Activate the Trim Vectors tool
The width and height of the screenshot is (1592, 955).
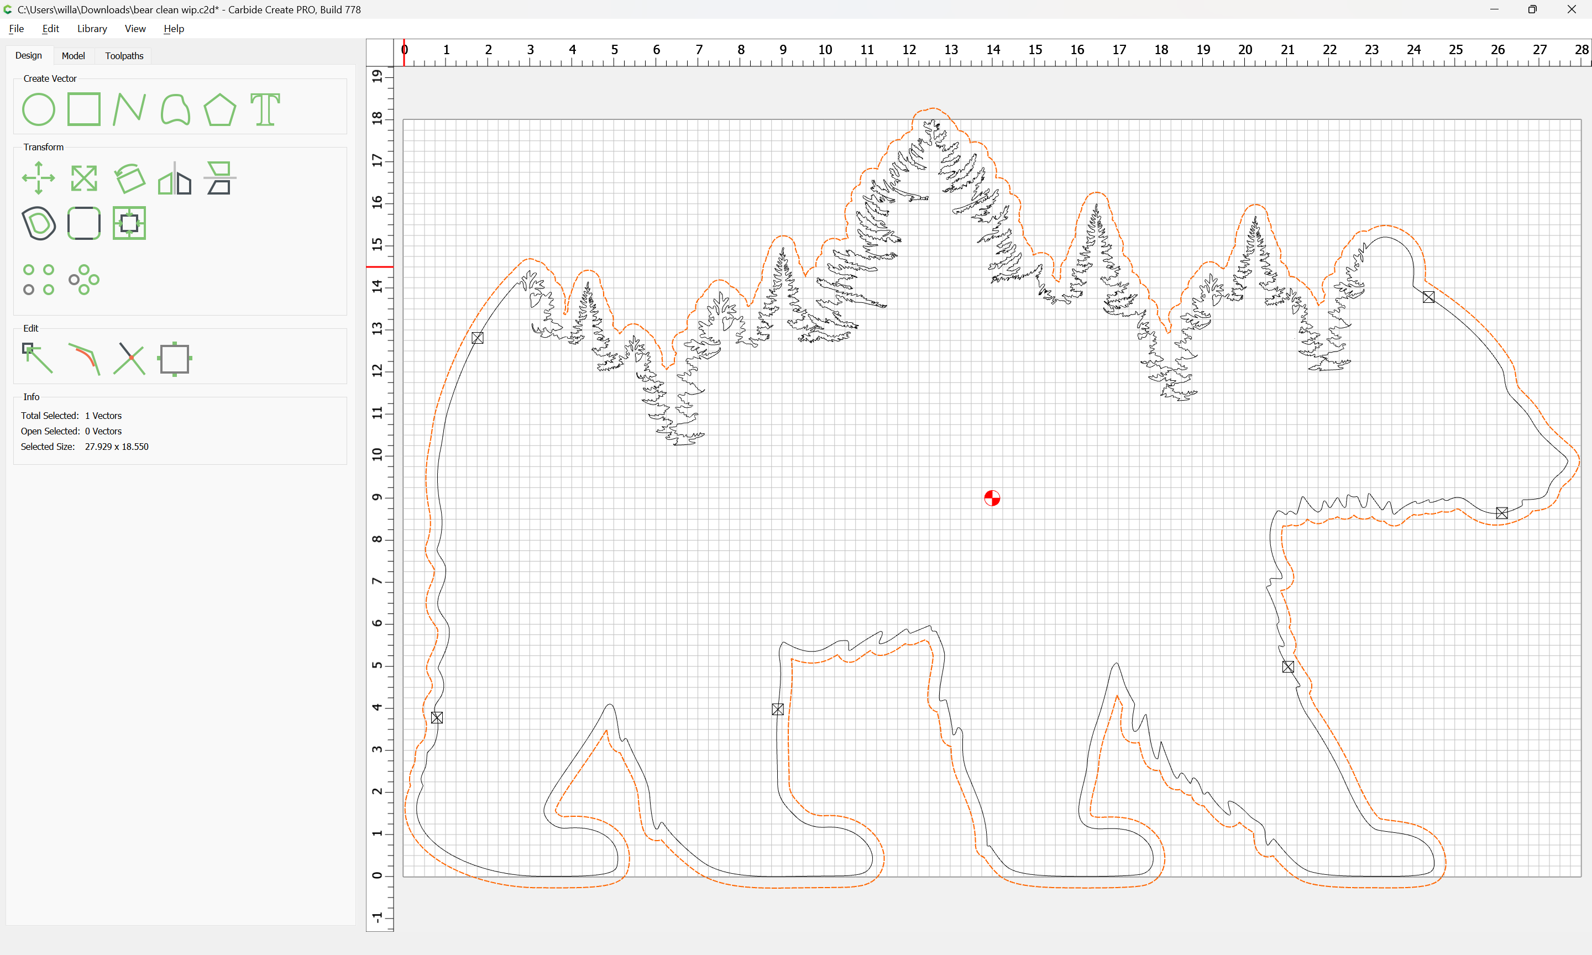coord(129,359)
